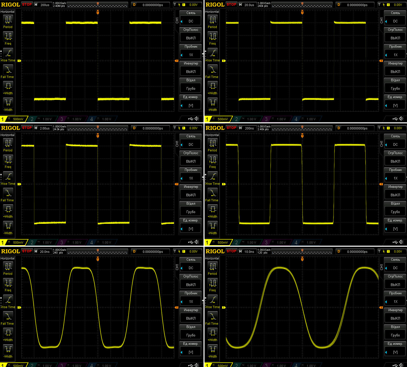Open Пробник 1X selector in 200ns panel
This screenshot has height=367, width=407.
(395, 178)
